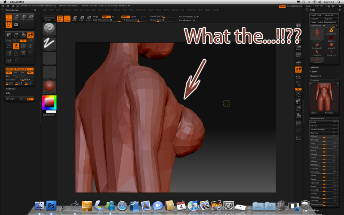This screenshot has height=215, width=344.
Task: Click the Help button at the top right
Action: point(308,6)
